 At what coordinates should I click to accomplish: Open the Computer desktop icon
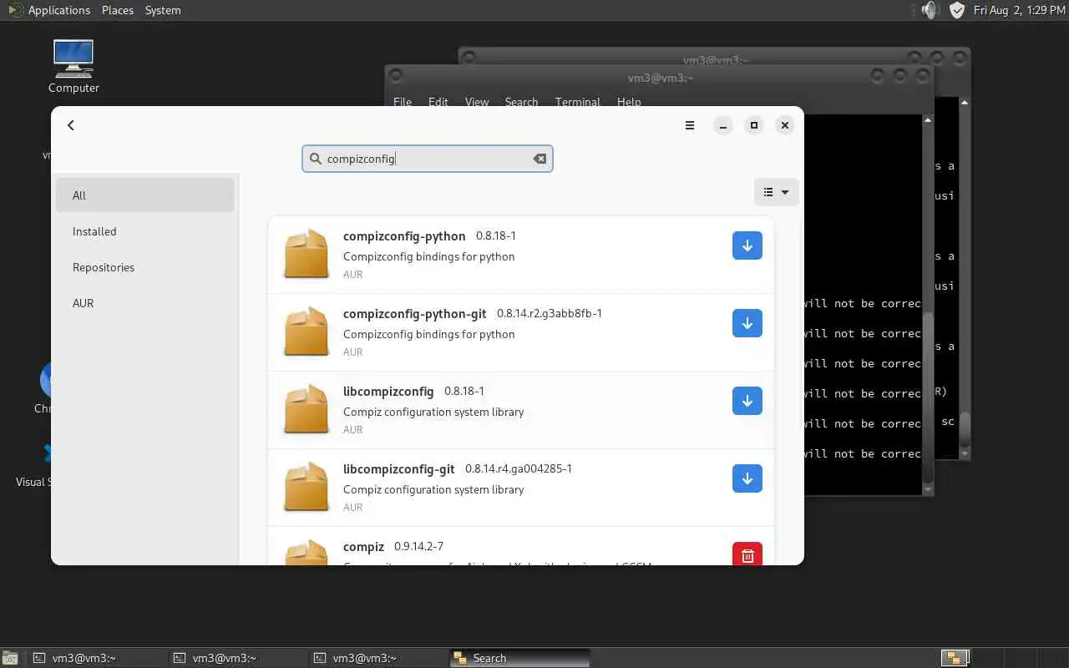(73, 66)
